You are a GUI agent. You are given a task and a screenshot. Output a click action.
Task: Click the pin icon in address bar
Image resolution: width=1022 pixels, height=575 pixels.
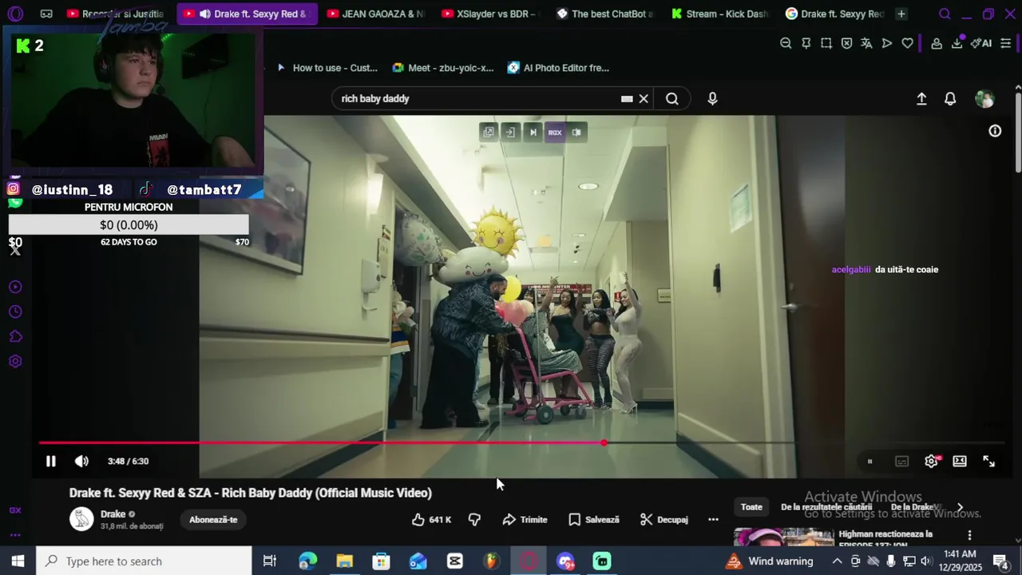806,43
